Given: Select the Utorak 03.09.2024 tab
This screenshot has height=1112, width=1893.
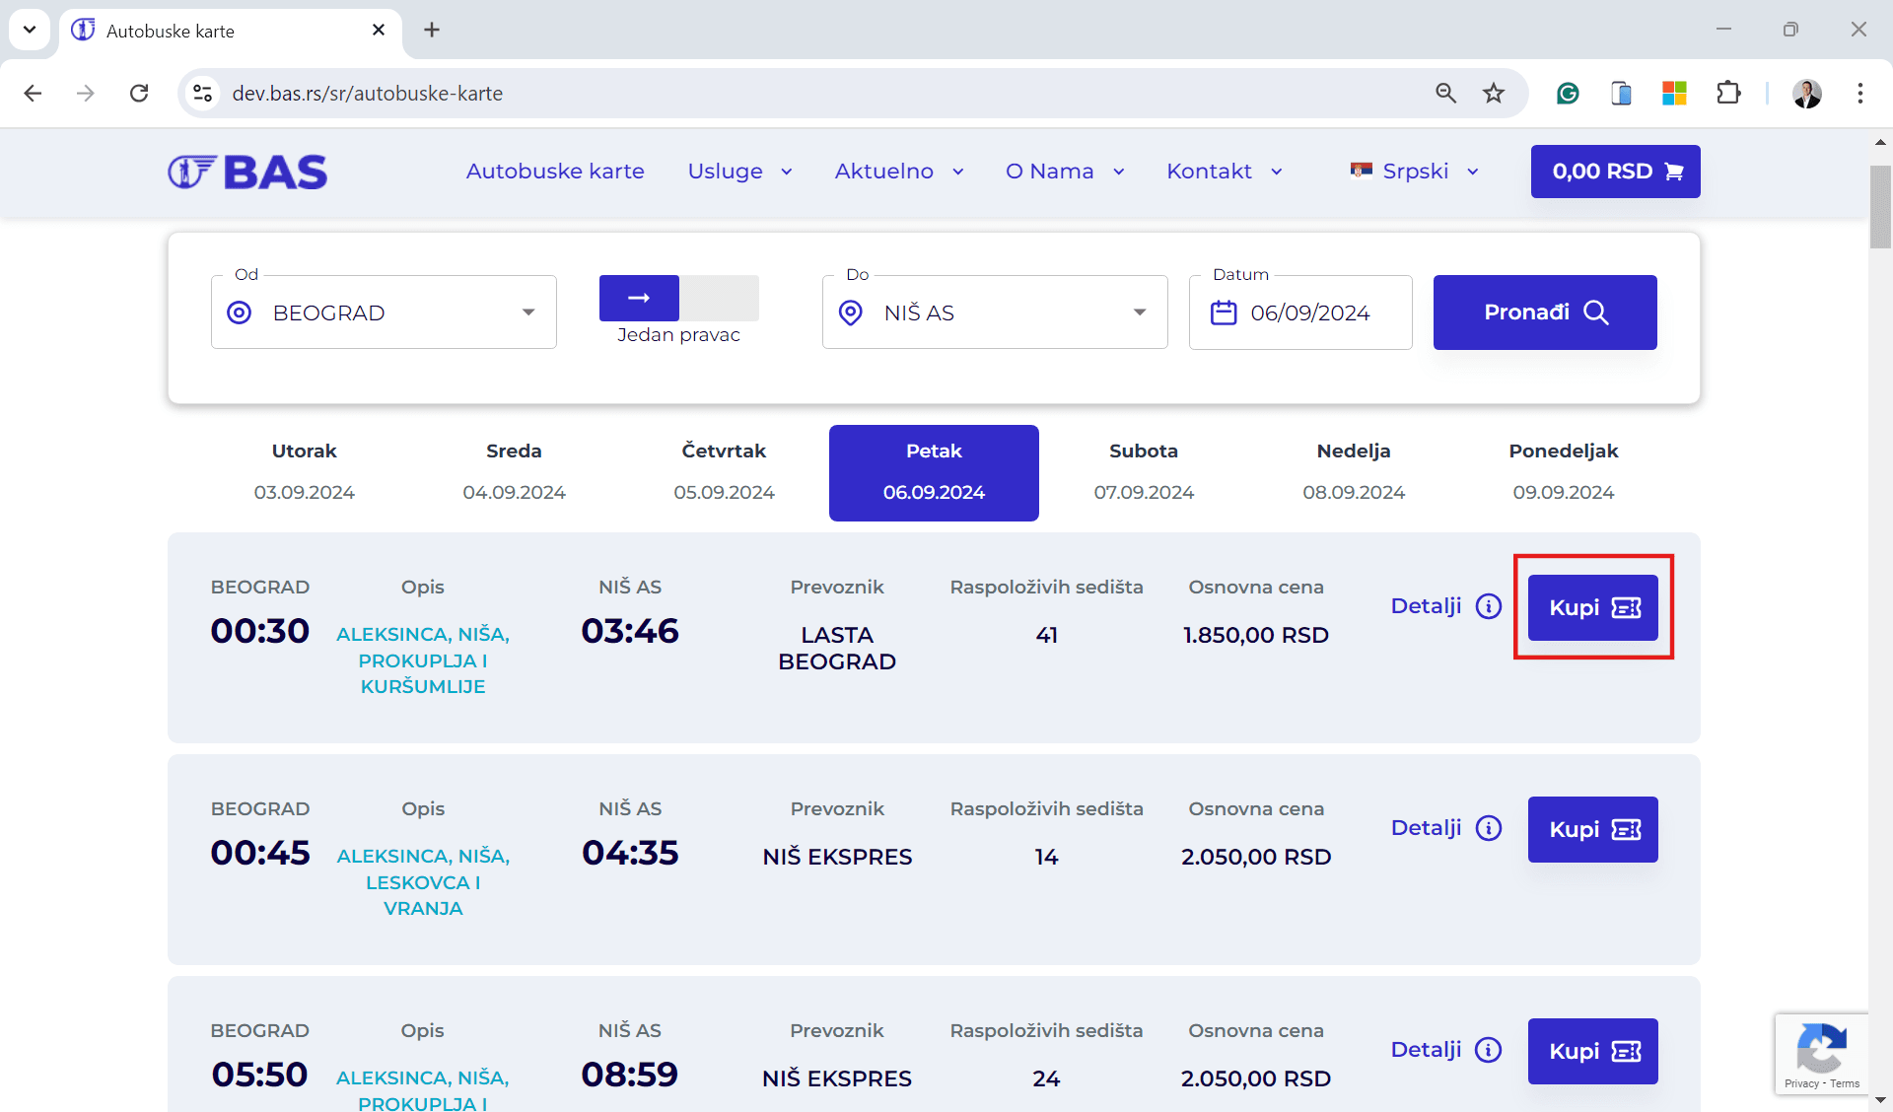Looking at the screenshot, I should (304, 472).
